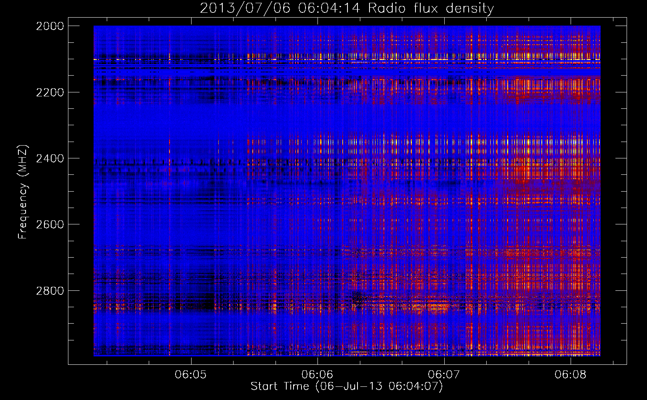Click the 06:05 time tick label
This screenshot has width=647, height=400.
[x=191, y=374]
